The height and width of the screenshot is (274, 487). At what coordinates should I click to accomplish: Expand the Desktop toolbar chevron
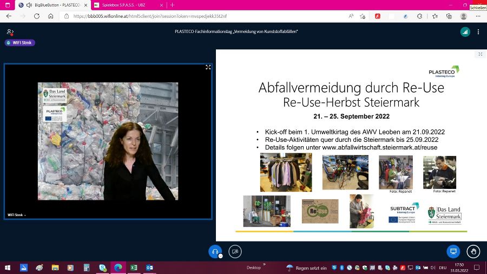click(x=264, y=265)
